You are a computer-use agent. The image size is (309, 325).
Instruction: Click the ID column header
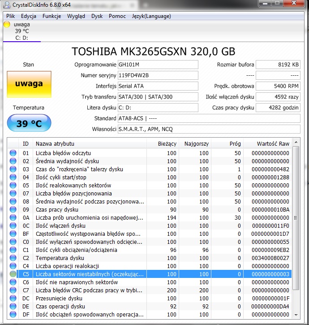point(26,143)
